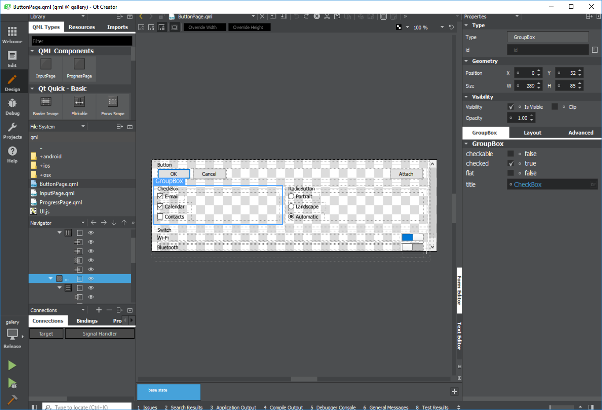Viewport: 602px width, 410px height.
Task: Collapse the Geometry section
Action: pyautogui.click(x=466, y=61)
